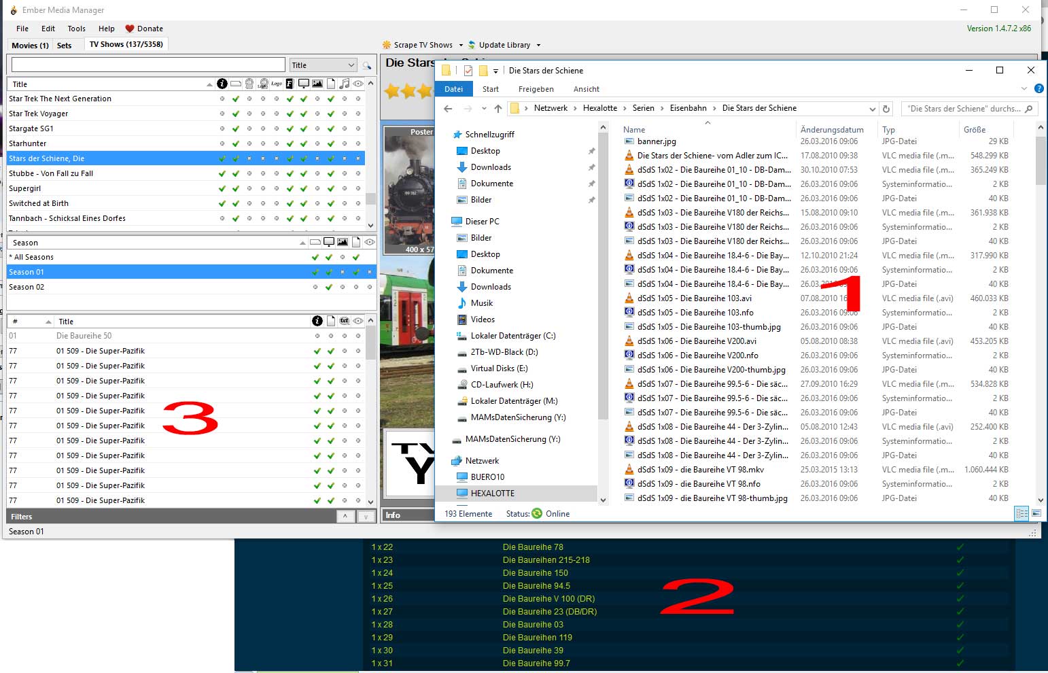Click the banner column icon in the TV show list header
This screenshot has height=673, width=1048.
click(x=236, y=84)
